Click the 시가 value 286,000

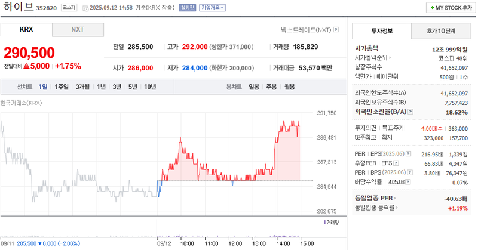(140, 68)
